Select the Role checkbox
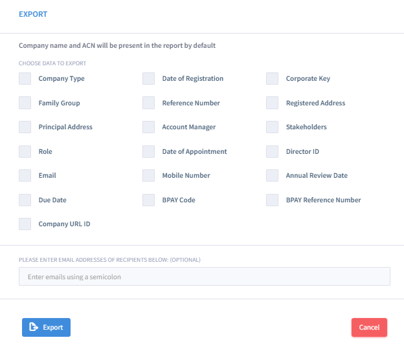 click(x=25, y=151)
